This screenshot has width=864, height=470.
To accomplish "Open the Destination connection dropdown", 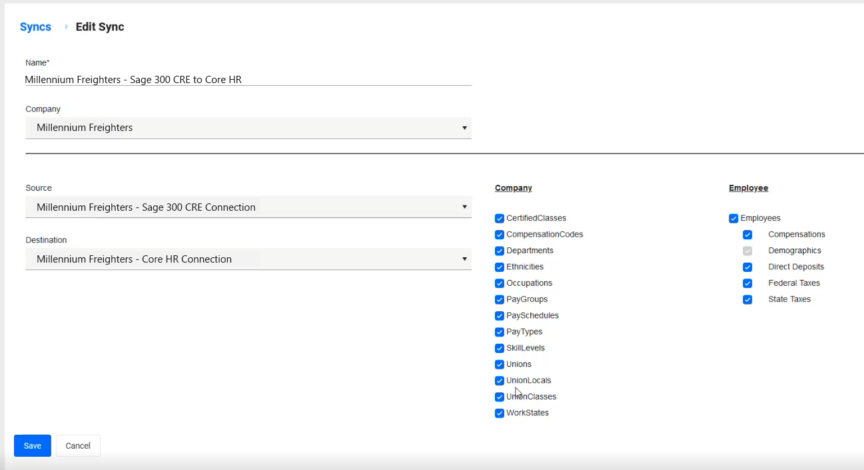I will [248, 259].
